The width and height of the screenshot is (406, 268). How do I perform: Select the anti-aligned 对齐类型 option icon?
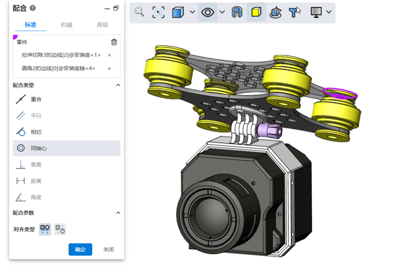click(60, 229)
